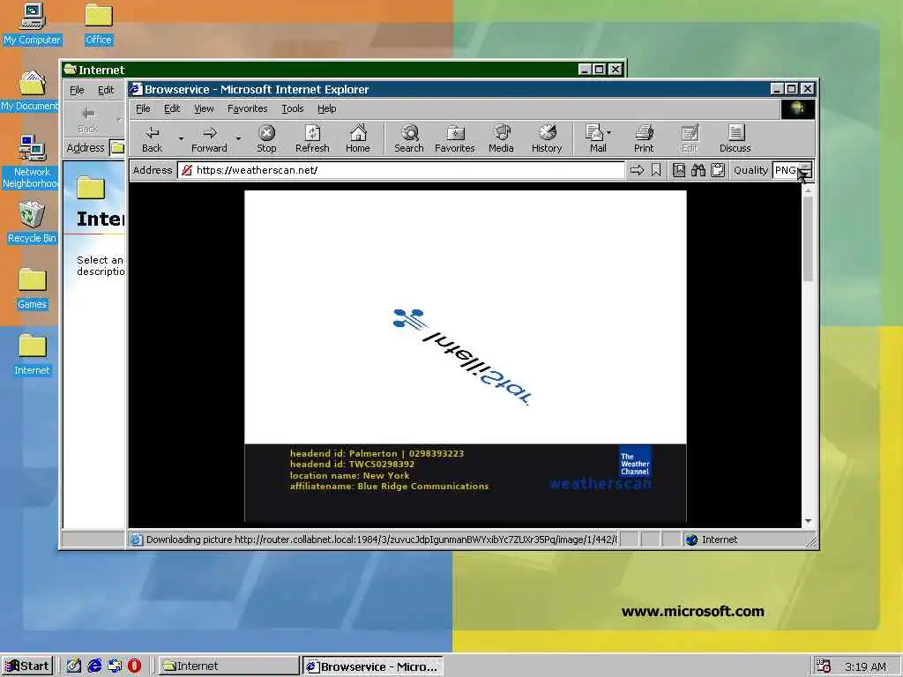Viewport: 903px width, 677px height.
Task: Click the Weather Channel logo on page
Action: pos(635,463)
